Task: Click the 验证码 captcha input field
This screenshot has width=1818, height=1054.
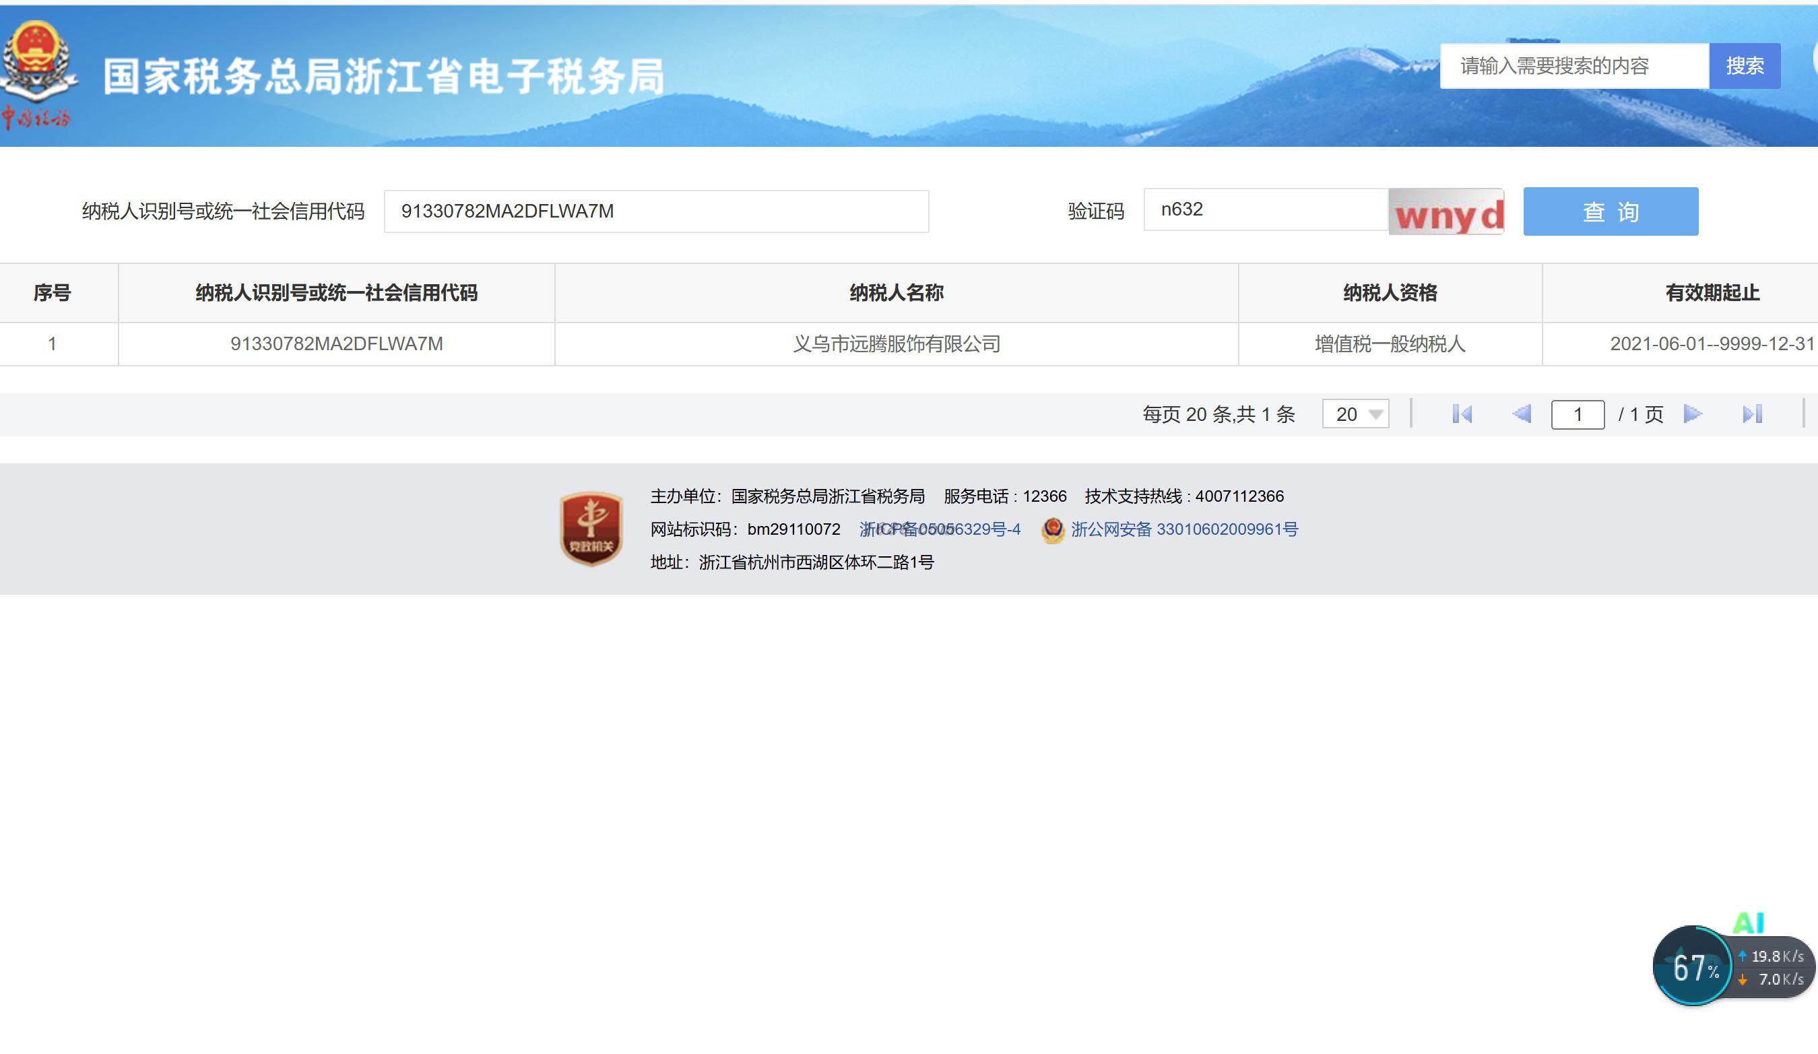Action: (x=1265, y=210)
